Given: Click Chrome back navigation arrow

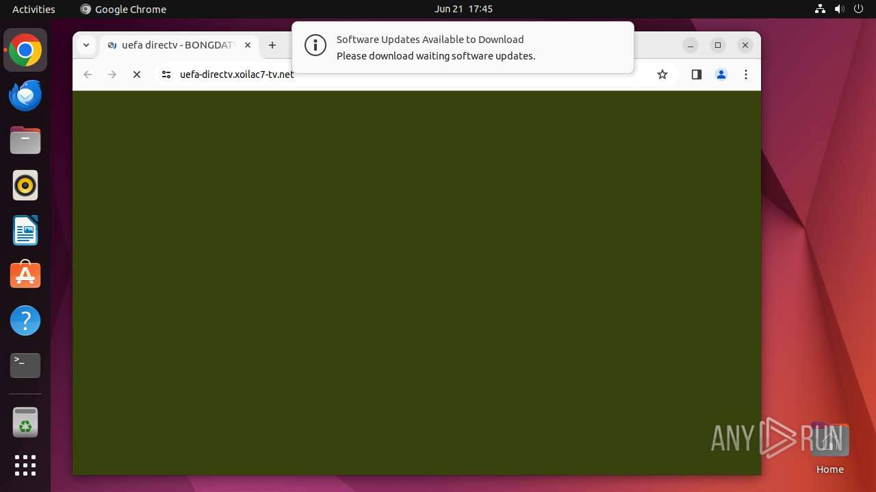Looking at the screenshot, I should tap(88, 74).
